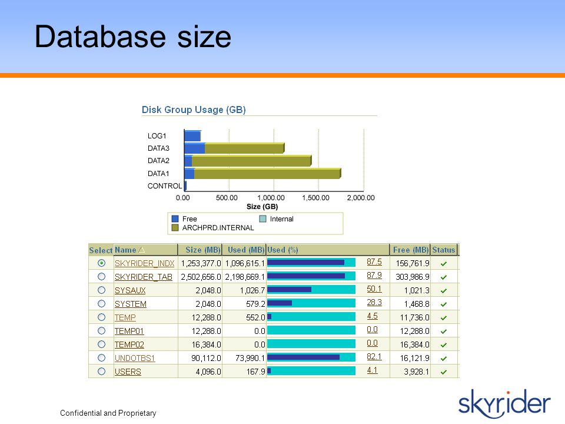
Task: Click the skyrider logo
Action: [504, 403]
